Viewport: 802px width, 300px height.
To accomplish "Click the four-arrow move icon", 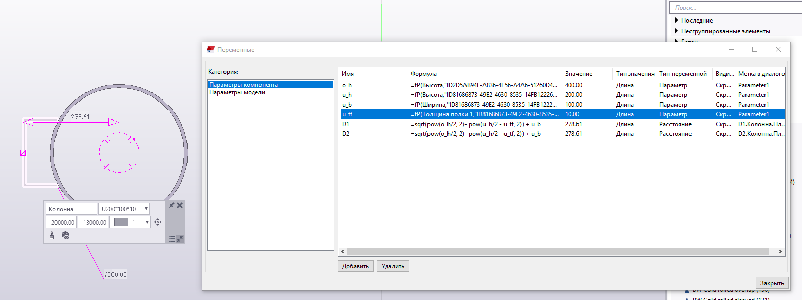I will (x=158, y=222).
